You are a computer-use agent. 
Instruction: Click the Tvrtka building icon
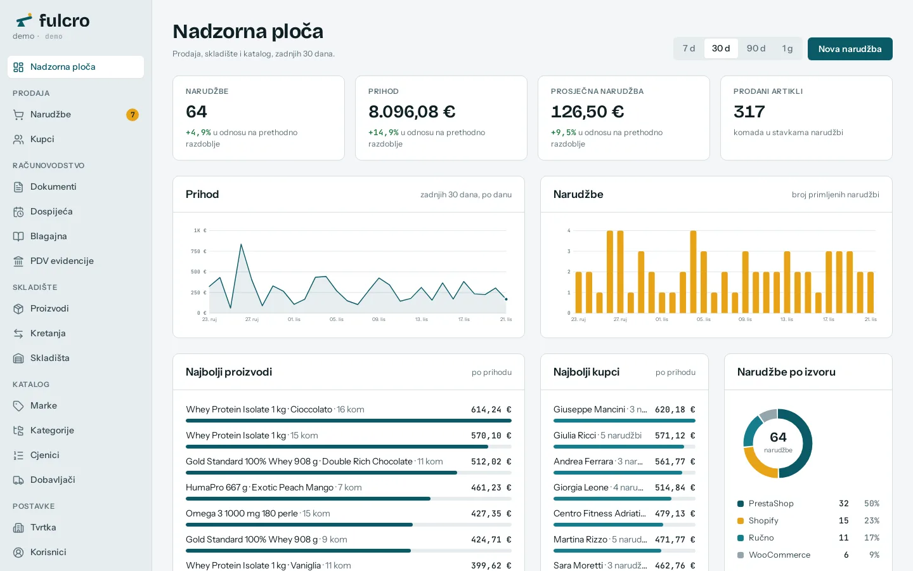tap(18, 528)
